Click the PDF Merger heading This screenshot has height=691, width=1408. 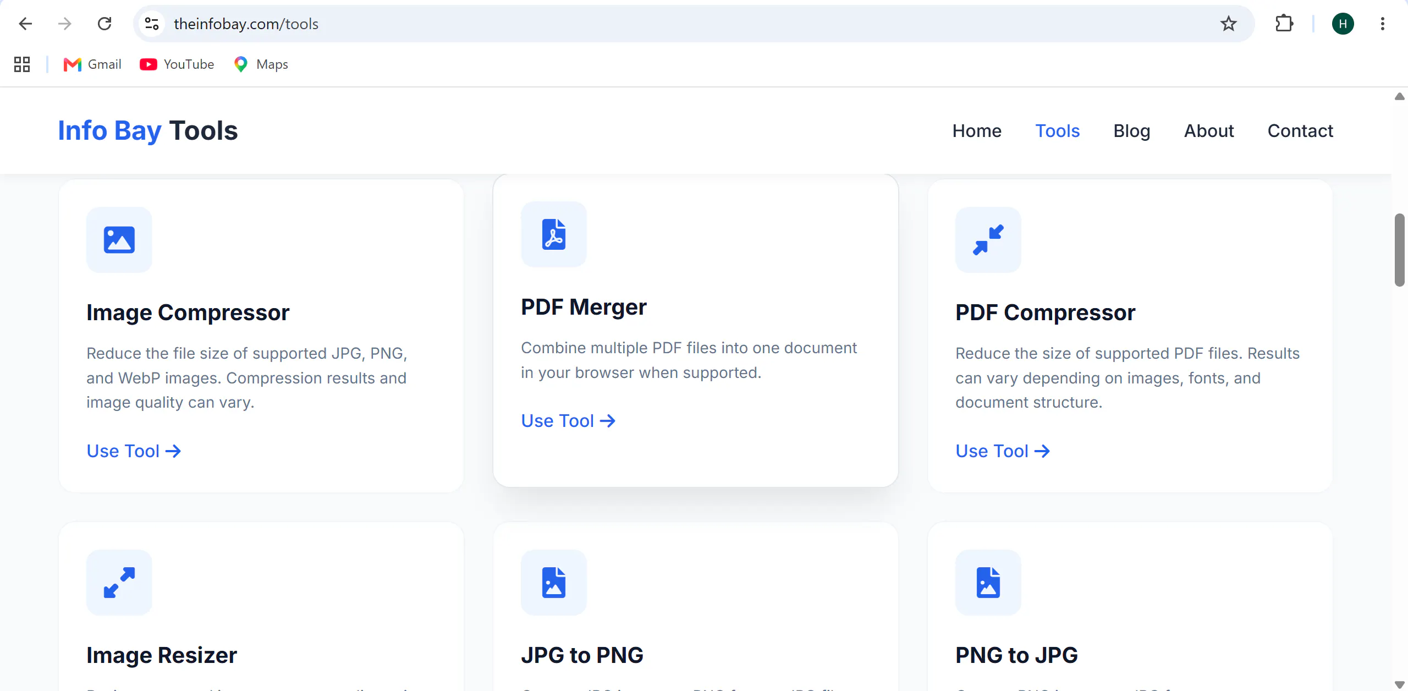(x=584, y=307)
